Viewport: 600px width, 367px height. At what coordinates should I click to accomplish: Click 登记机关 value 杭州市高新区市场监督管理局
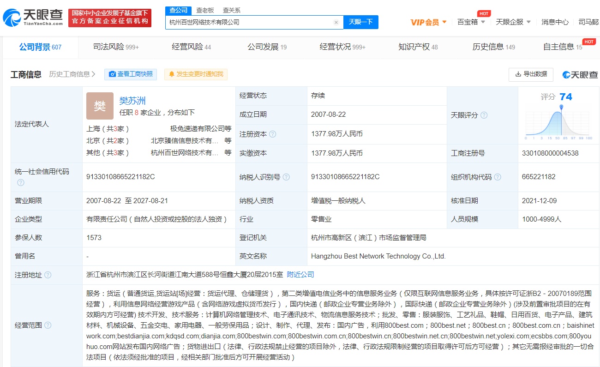[369, 238]
